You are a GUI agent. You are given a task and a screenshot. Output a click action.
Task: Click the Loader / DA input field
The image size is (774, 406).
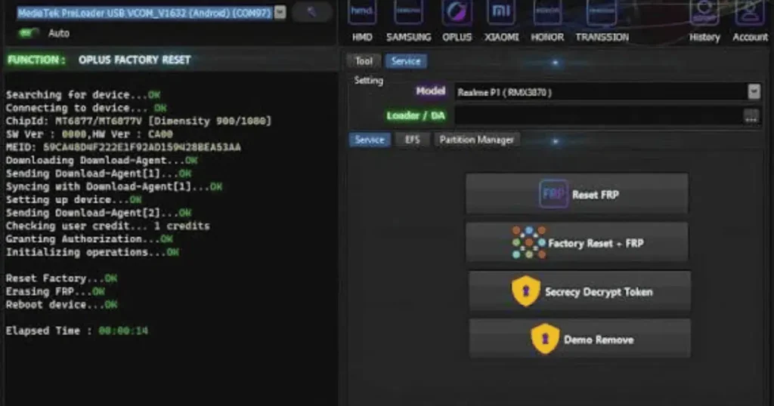(x=599, y=116)
